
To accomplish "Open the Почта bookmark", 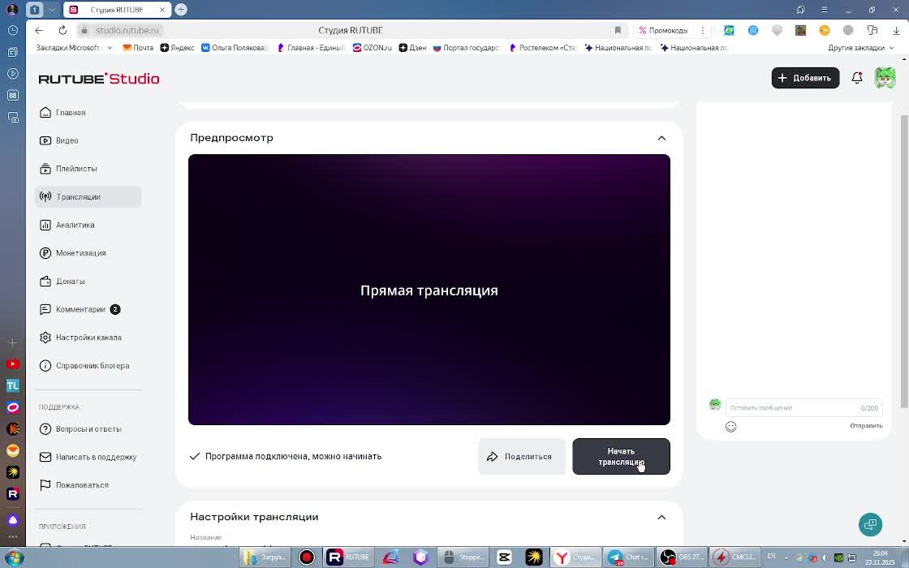I will [138, 48].
